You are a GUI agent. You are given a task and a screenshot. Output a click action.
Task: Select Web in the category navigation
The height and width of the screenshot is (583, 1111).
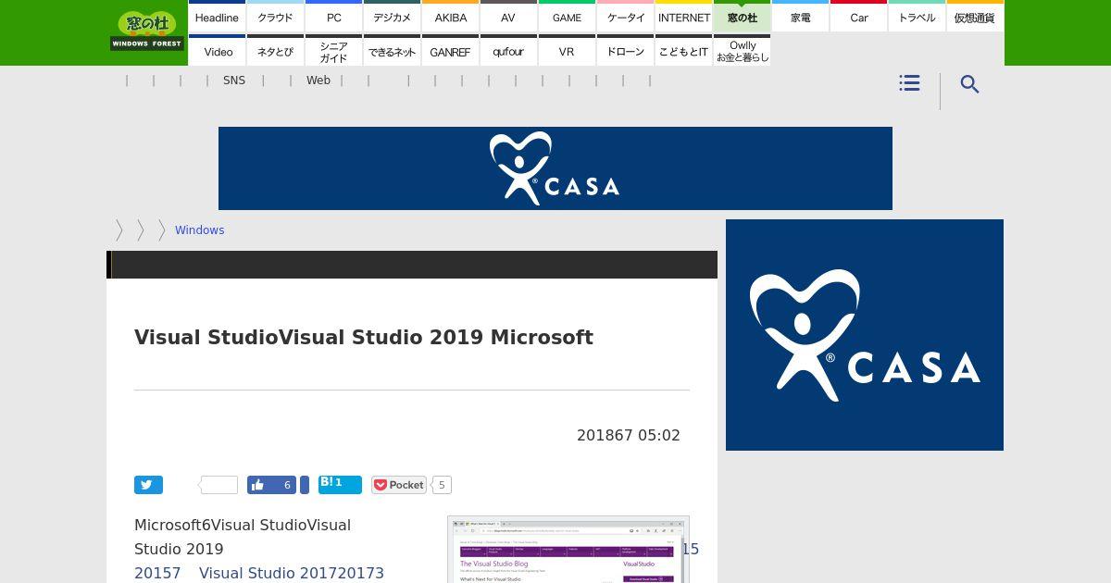pyautogui.click(x=318, y=81)
